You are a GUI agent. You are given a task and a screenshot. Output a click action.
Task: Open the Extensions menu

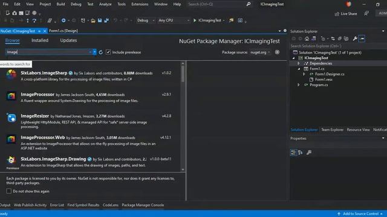point(140,4)
